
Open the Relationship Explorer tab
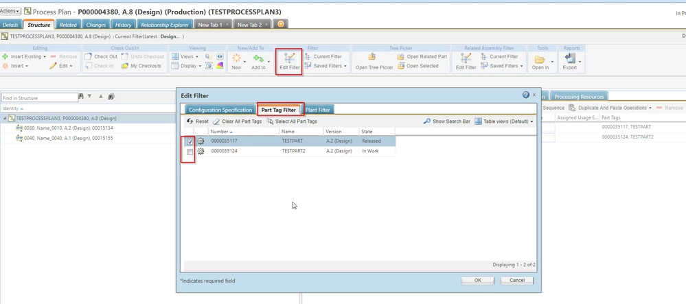[165, 25]
